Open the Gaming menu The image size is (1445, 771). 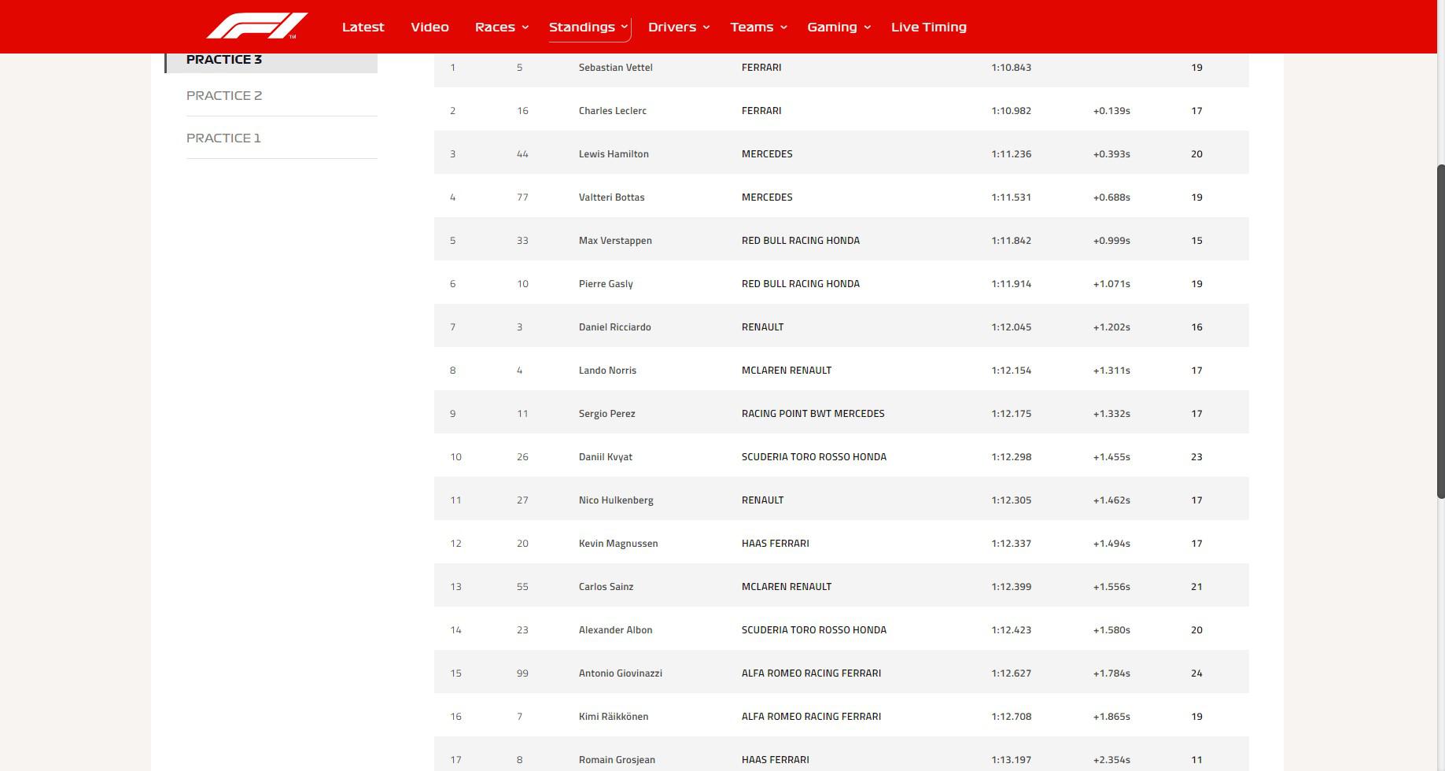[x=831, y=27]
